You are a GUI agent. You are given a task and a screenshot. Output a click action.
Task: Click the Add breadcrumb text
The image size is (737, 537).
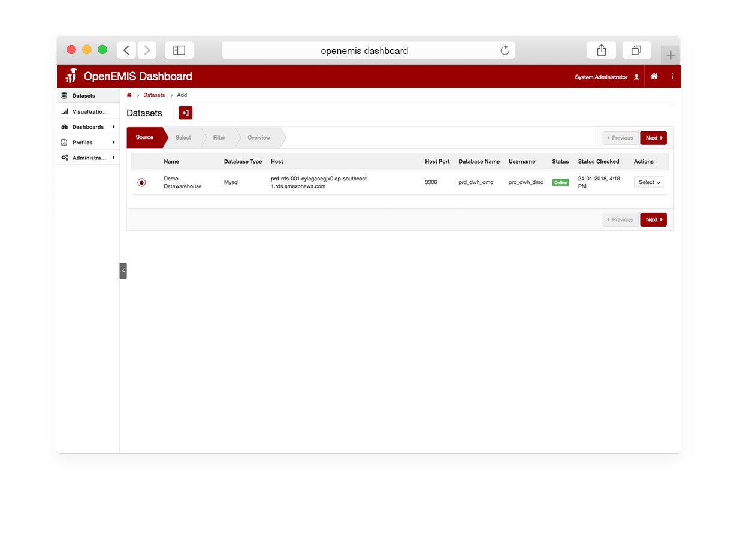pos(182,95)
